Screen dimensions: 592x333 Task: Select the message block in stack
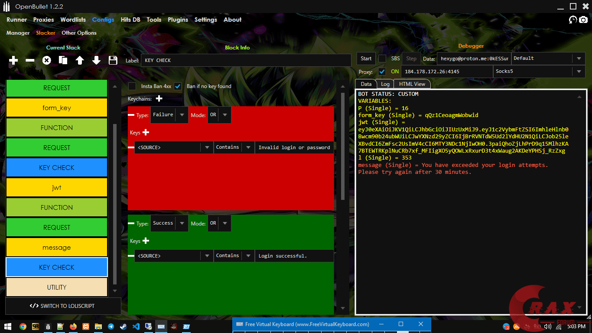point(57,248)
